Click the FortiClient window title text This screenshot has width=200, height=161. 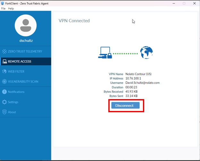(27, 4)
